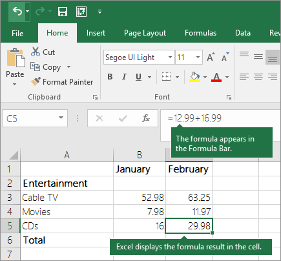Open the Name Box C5 dropdown arrow
Viewport: 281px width, 261px height.
coord(61,118)
